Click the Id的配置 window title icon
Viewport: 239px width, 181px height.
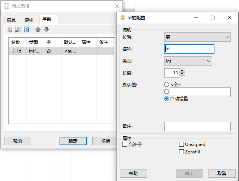[x=122, y=18]
